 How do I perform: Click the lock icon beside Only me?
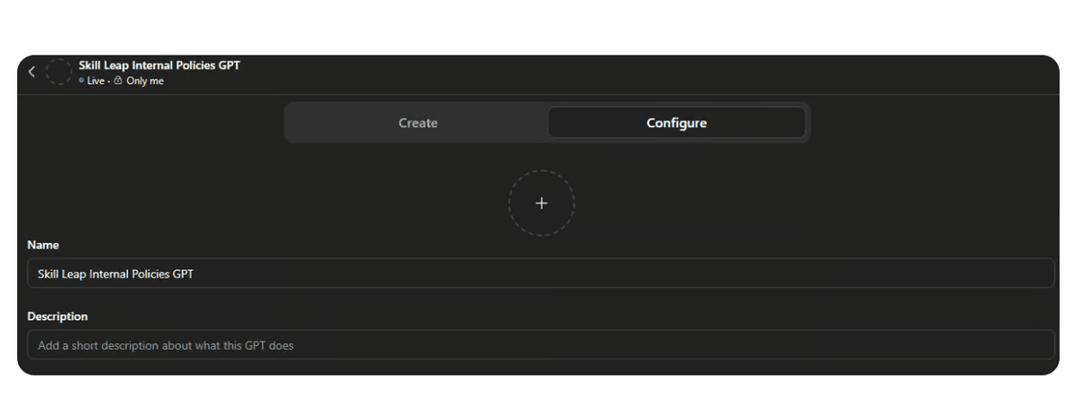click(118, 80)
